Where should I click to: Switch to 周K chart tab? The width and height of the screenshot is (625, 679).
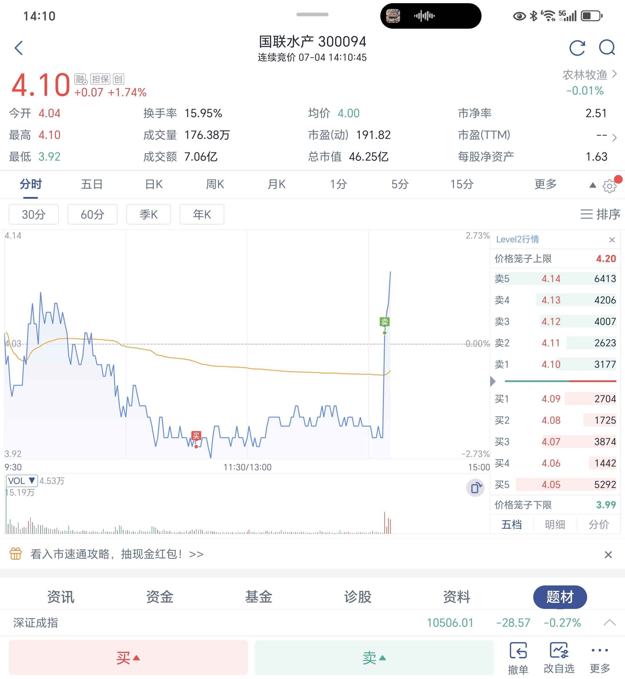pyautogui.click(x=215, y=184)
